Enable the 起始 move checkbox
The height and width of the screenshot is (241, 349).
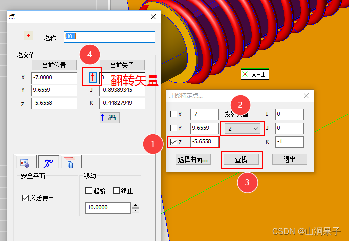pyautogui.click(x=89, y=191)
